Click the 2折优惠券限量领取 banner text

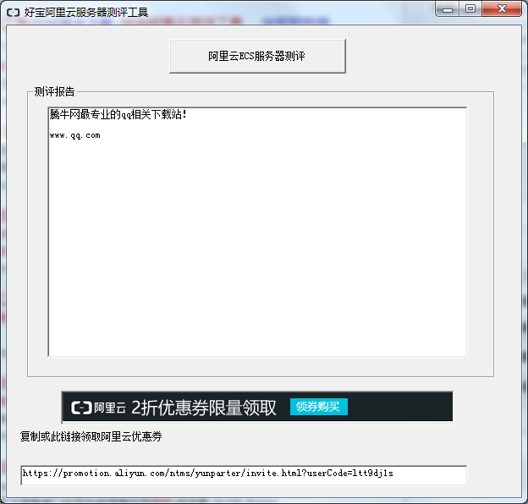point(204,408)
